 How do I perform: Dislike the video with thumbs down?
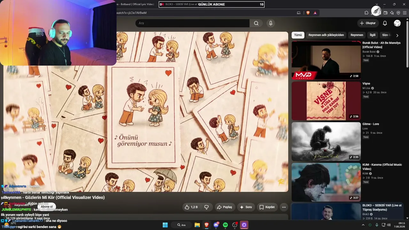206,207
